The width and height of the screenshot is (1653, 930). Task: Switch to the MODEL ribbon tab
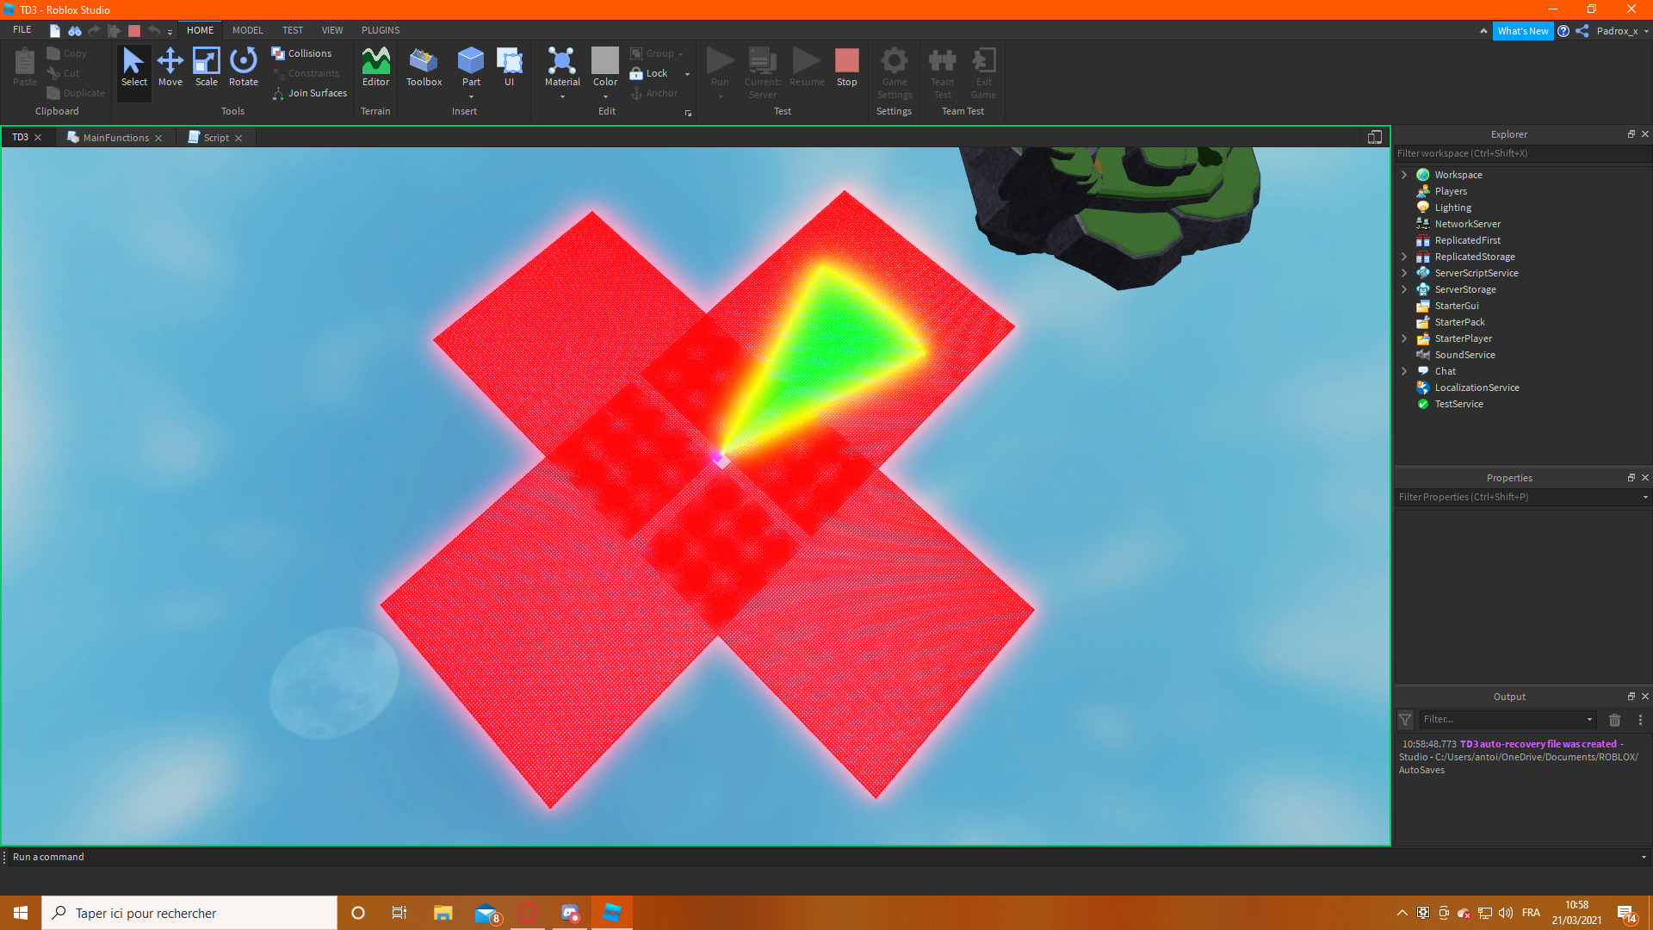coord(248,30)
